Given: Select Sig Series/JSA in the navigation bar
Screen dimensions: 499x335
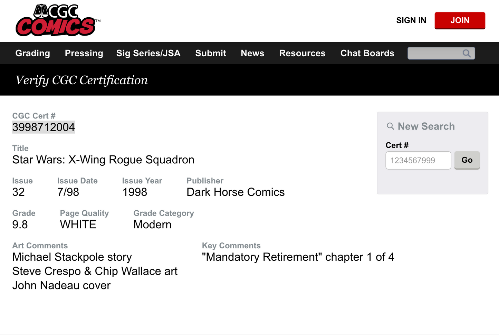Looking at the screenshot, I should point(148,53).
